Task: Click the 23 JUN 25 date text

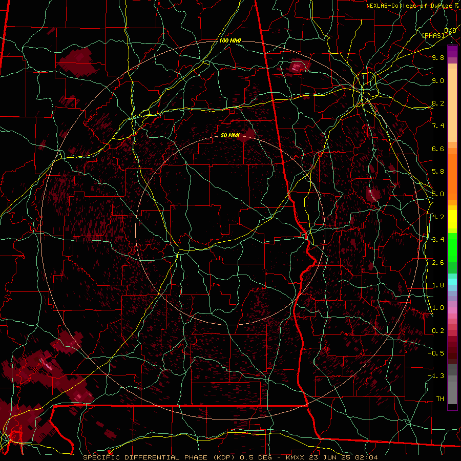Action: [330, 457]
